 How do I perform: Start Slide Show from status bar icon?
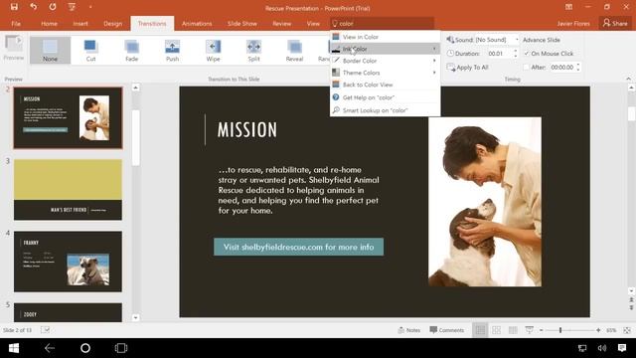(530, 330)
